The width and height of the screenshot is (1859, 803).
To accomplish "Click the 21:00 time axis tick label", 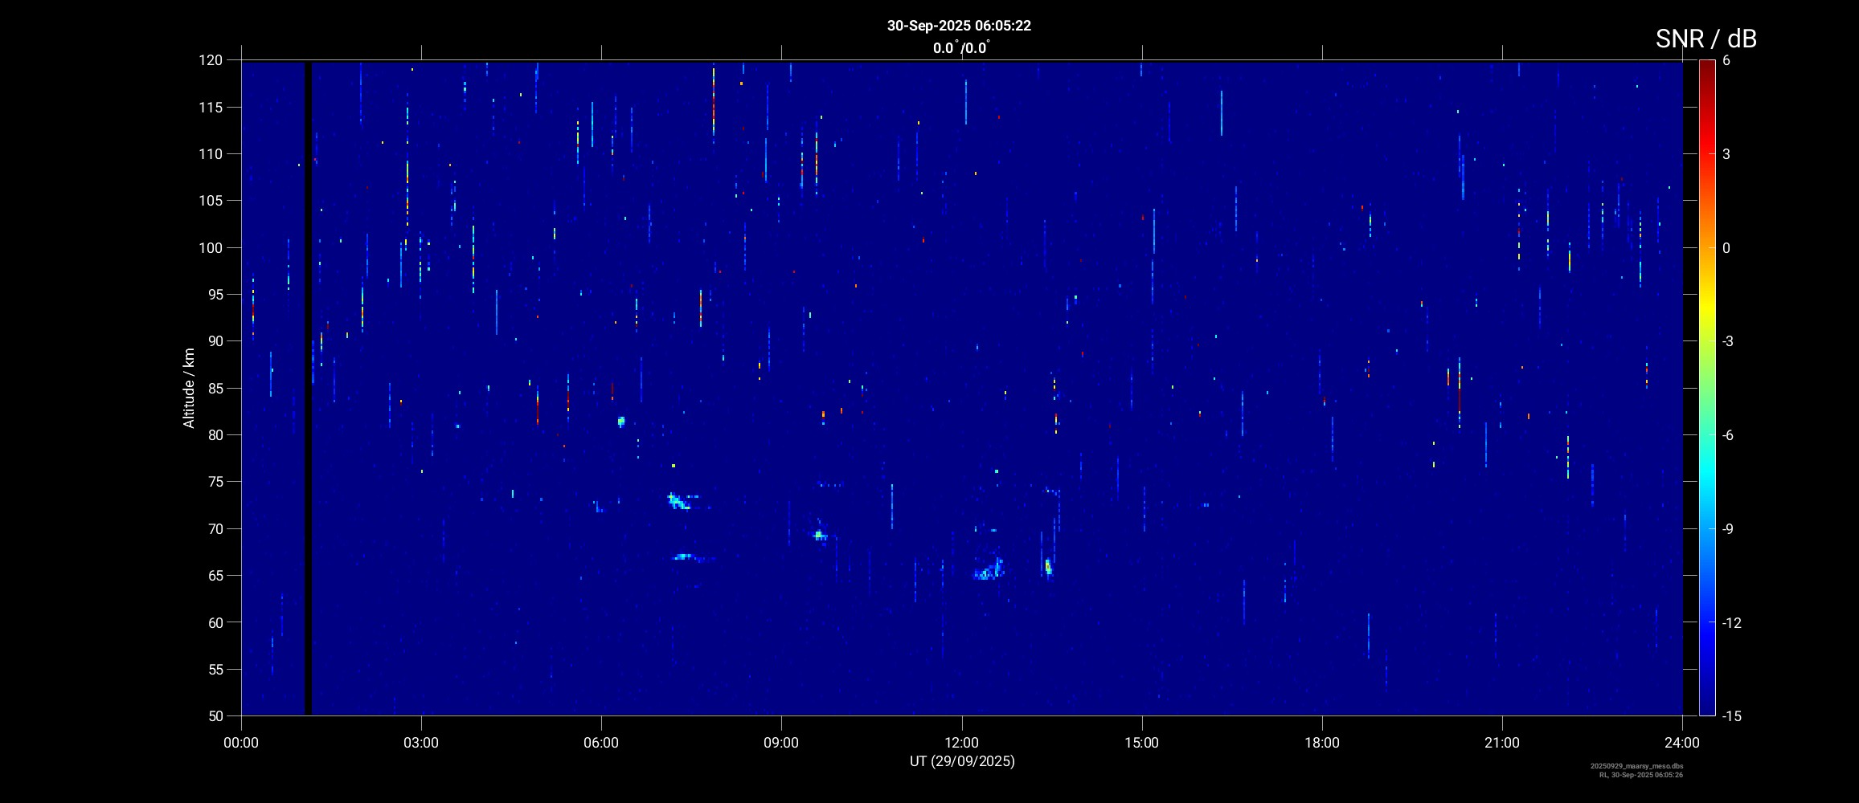I will (1502, 743).
